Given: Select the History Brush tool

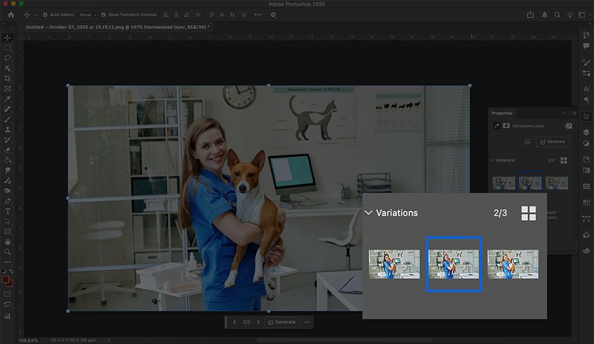Looking at the screenshot, I should tap(7, 140).
